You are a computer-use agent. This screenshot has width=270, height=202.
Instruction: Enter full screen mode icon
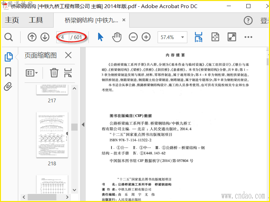(232, 37)
